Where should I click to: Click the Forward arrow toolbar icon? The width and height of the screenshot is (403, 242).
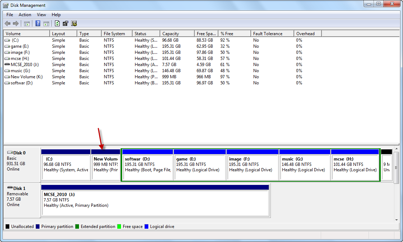click(15, 24)
